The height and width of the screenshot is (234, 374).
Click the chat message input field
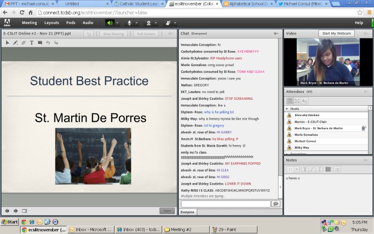coord(225,203)
